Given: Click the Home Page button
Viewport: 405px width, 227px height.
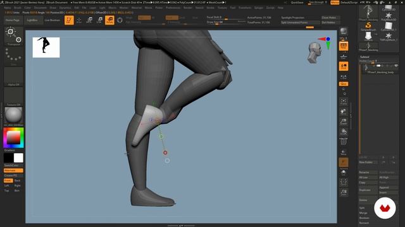Looking at the screenshot, I should click(13, 20).
